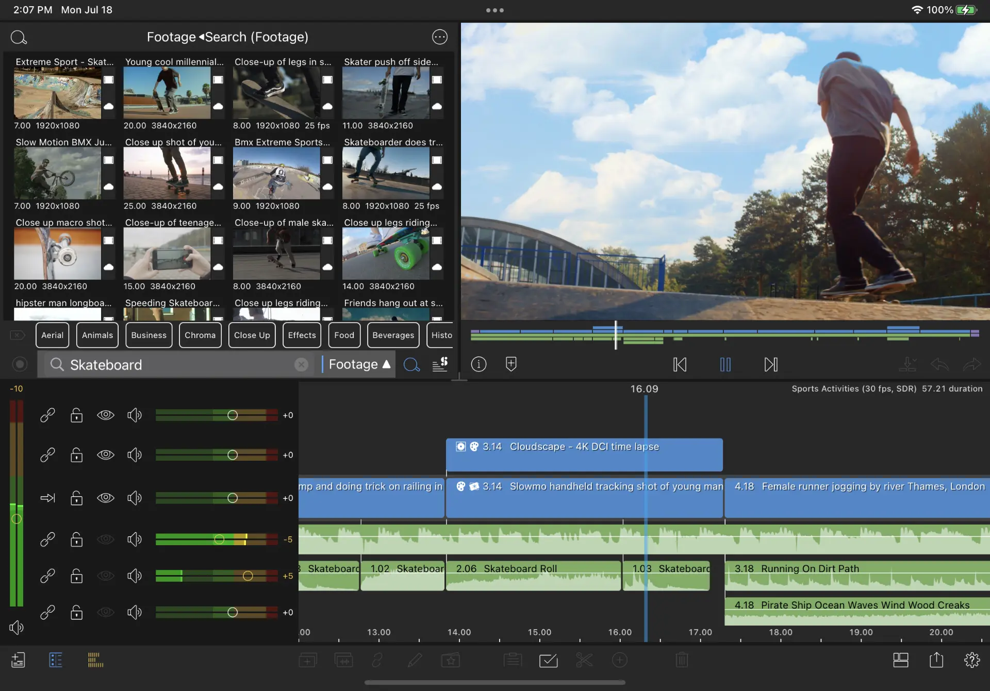This screenshot has width=990, height=691.
Task: Open project settings gear icon
Action: (x=972, y=660)
